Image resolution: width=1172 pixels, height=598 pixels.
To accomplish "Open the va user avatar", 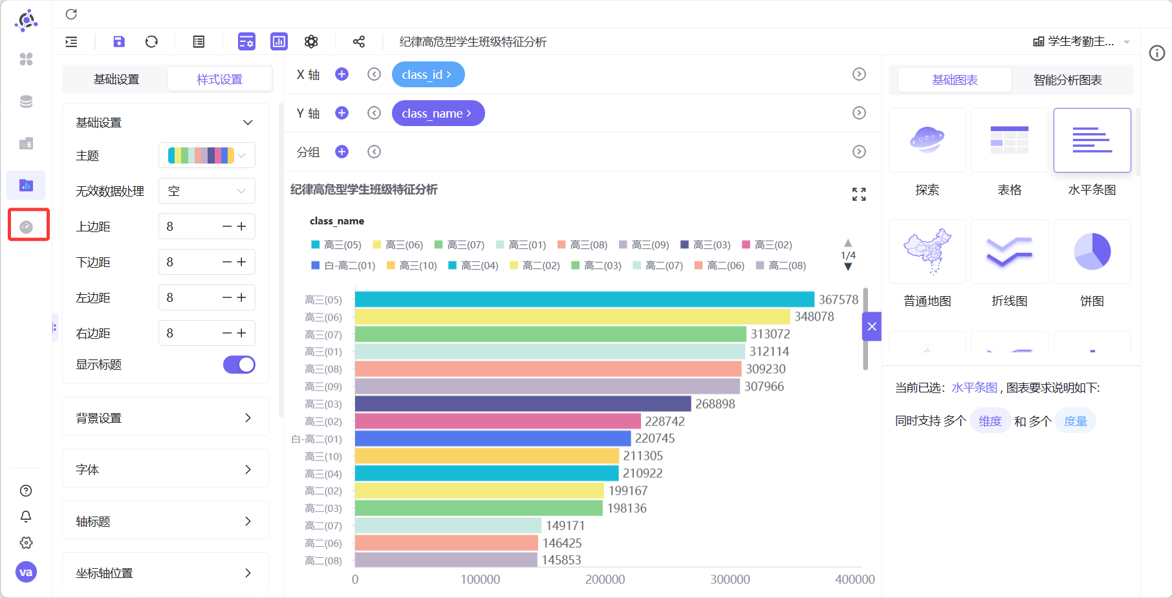I will [26, 572].
